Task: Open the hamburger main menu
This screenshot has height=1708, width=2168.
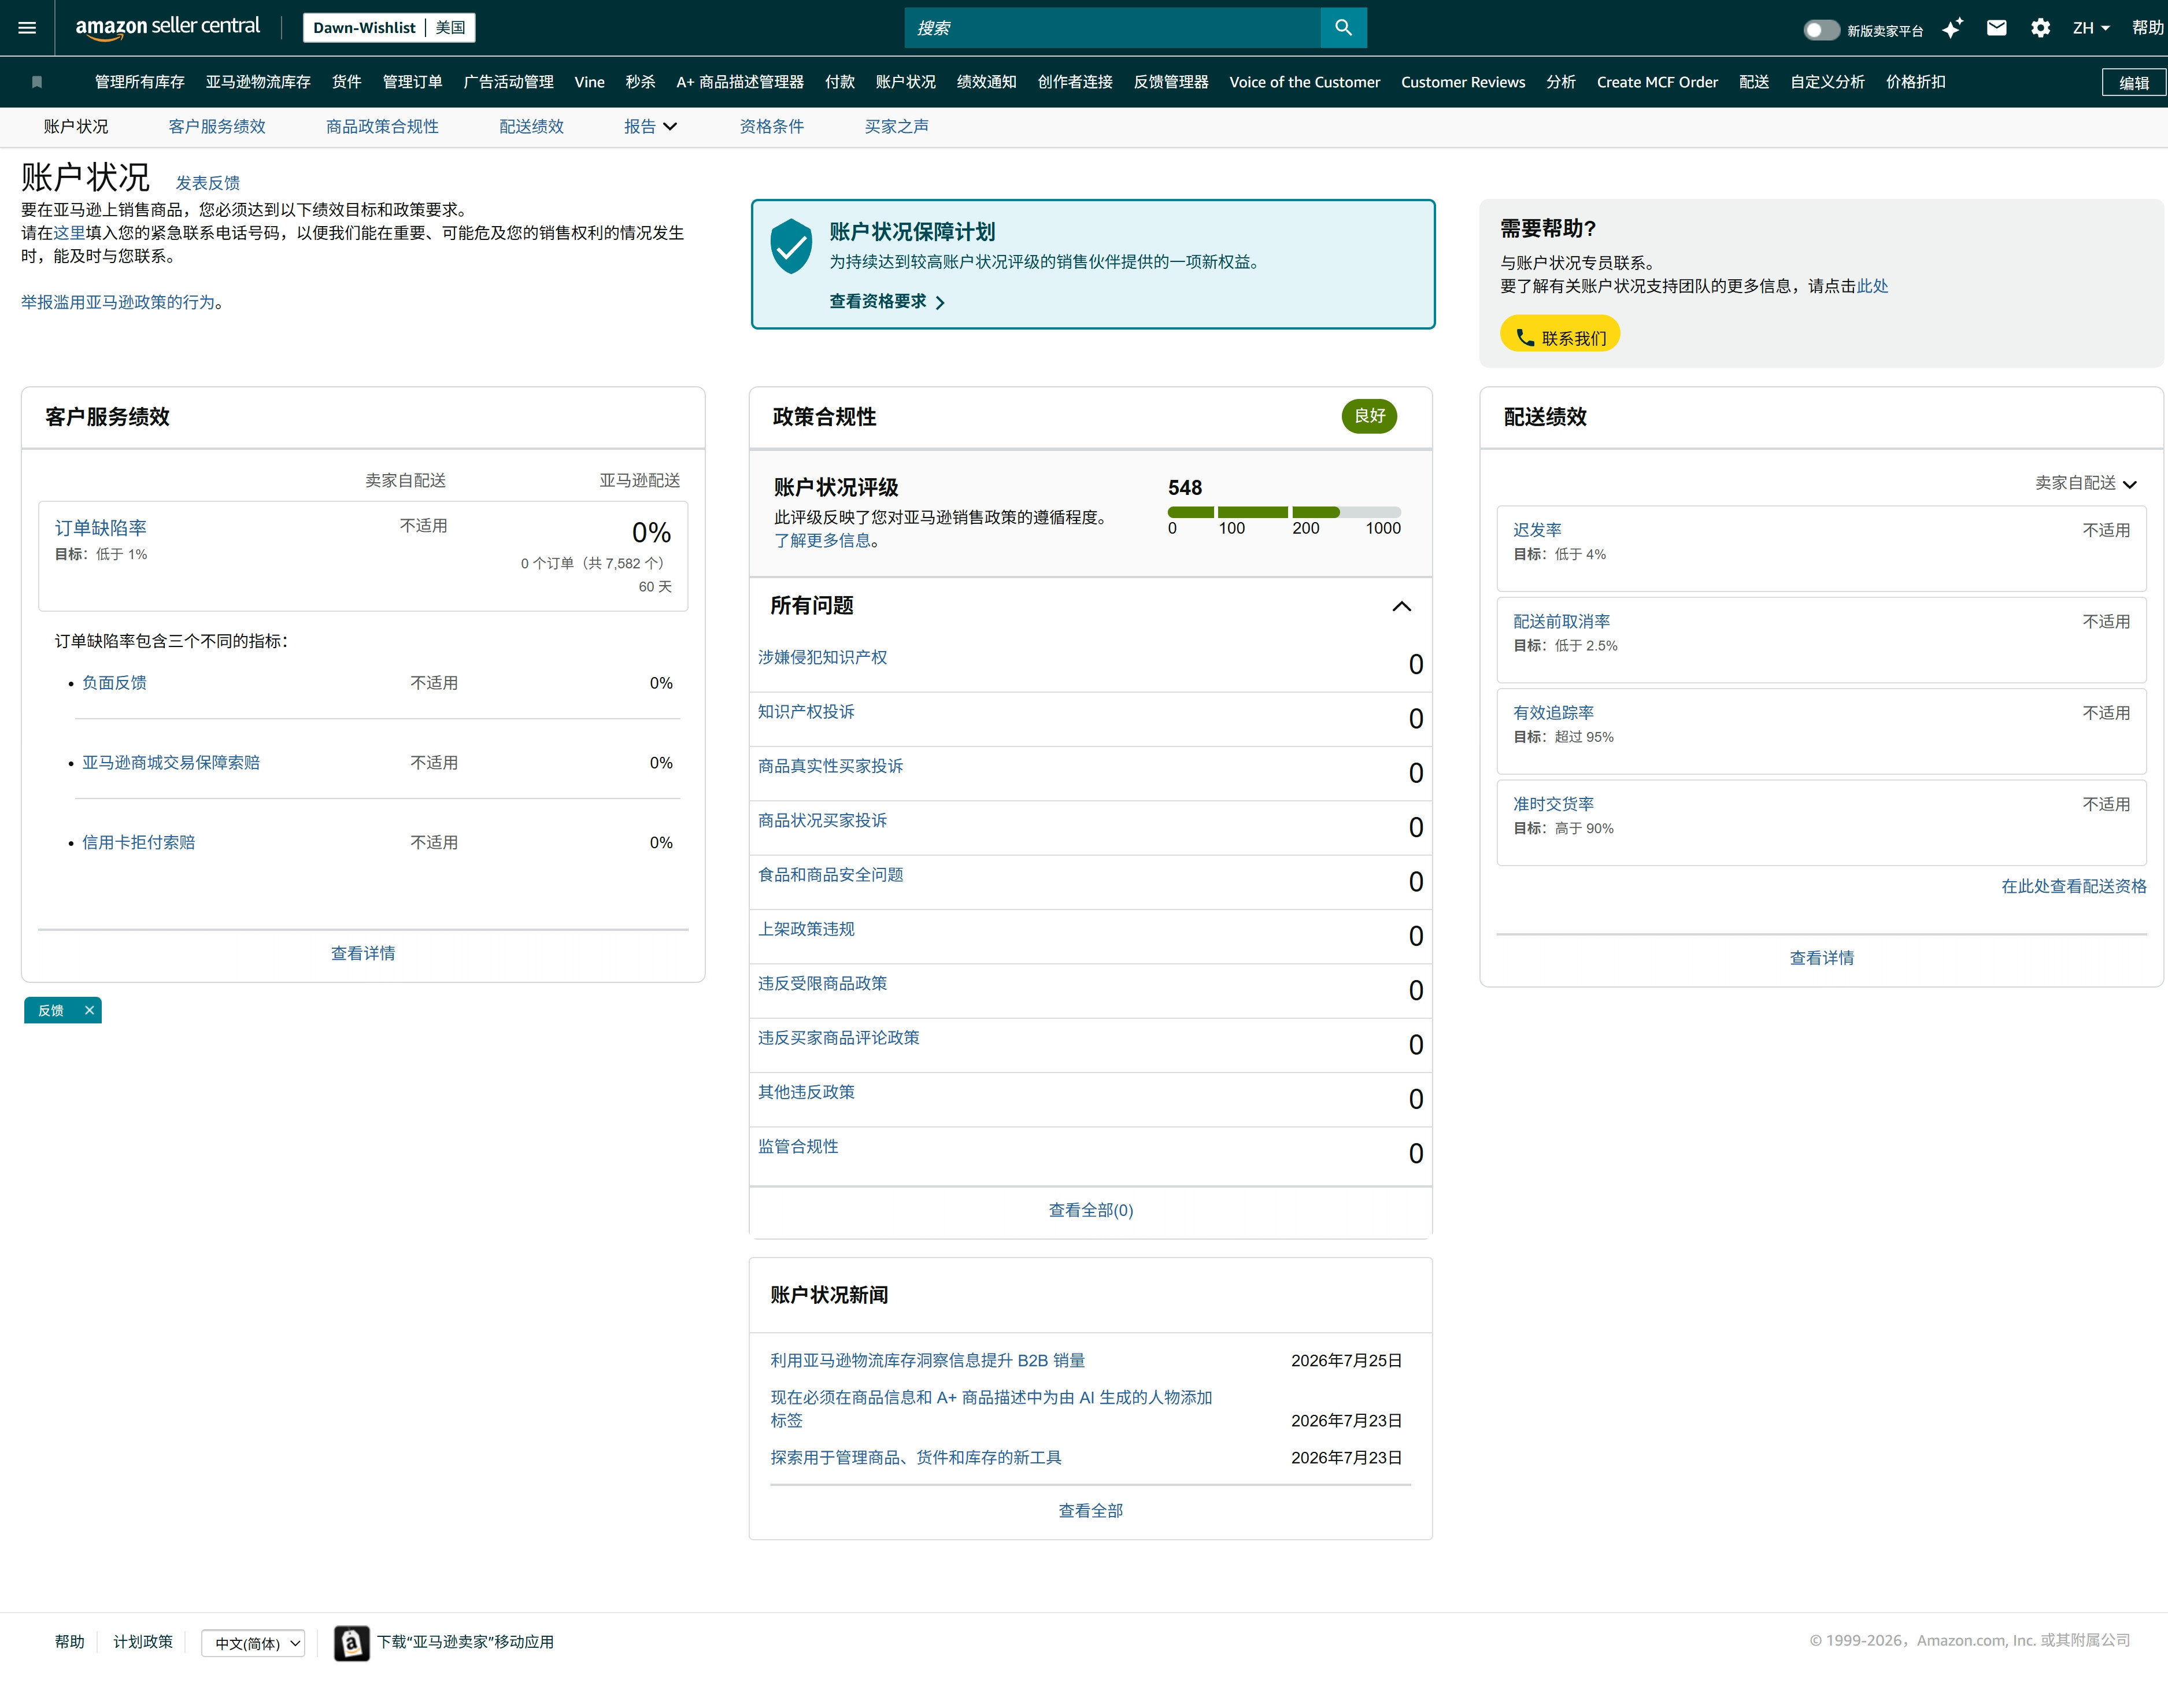Action: click(27, 28)
